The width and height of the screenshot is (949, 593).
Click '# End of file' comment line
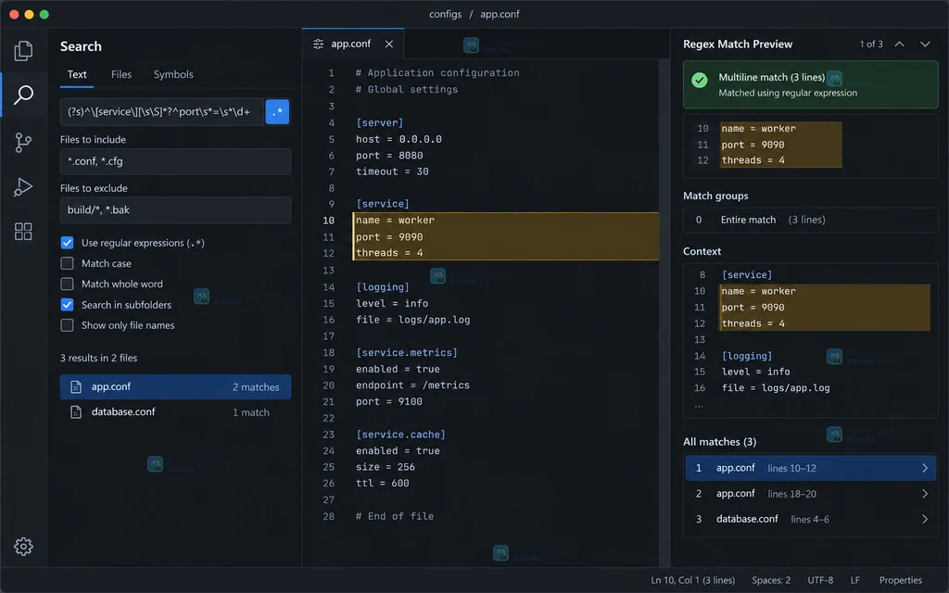tap(395, 516)
